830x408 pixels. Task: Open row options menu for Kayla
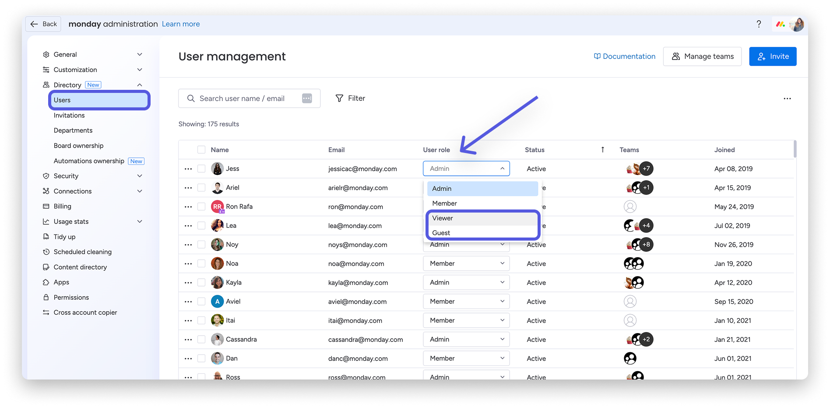click(x=188, y=283)
